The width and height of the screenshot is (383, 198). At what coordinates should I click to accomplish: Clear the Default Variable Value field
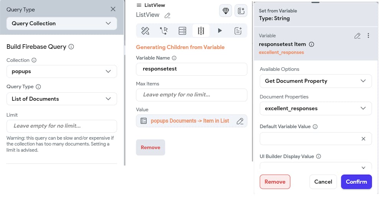(363, 139)
